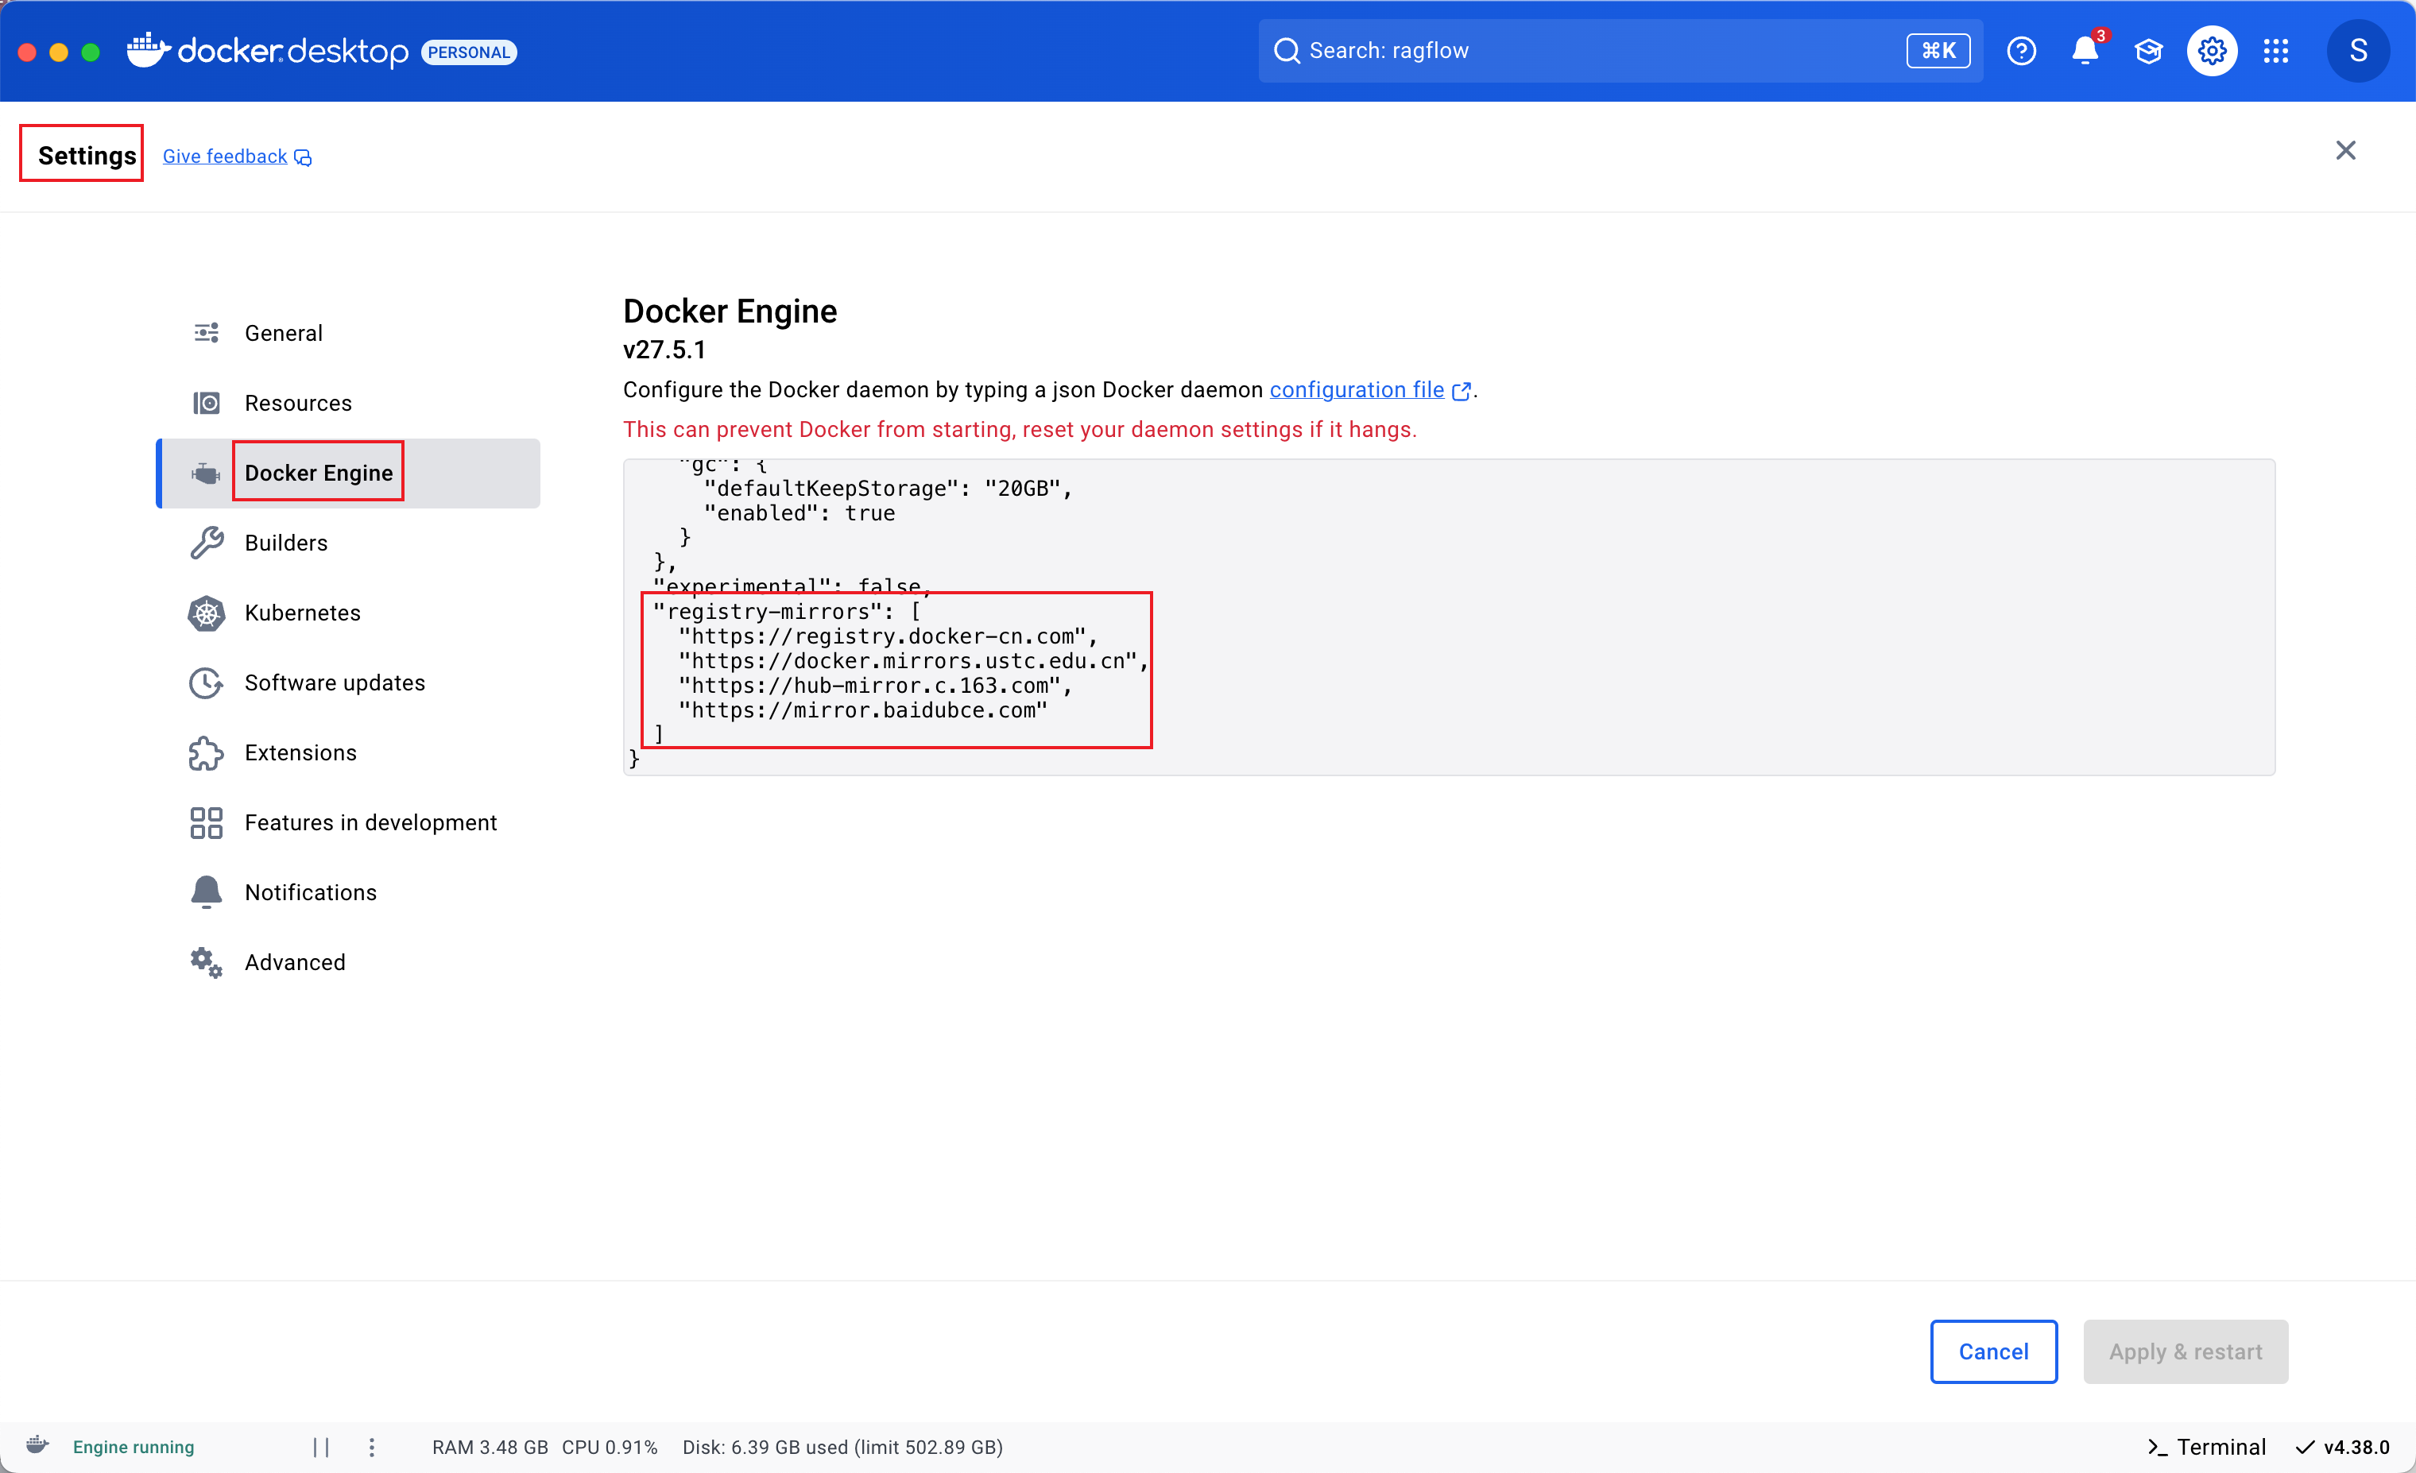Click the macOS yellow minimize button

[x=59, y=52]
